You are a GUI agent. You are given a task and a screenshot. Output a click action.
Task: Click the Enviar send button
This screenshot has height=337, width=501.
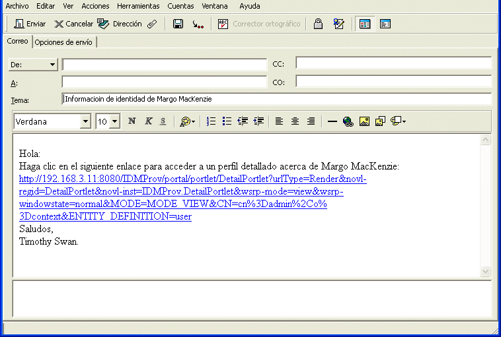(30, 24)
